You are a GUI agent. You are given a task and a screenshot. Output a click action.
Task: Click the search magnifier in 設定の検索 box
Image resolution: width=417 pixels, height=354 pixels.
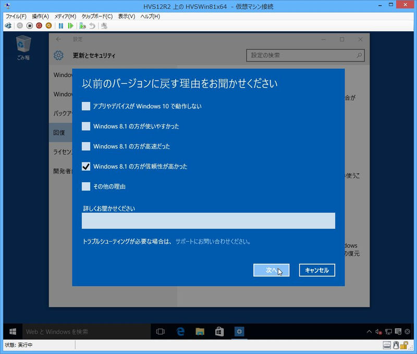click(359, 55)
